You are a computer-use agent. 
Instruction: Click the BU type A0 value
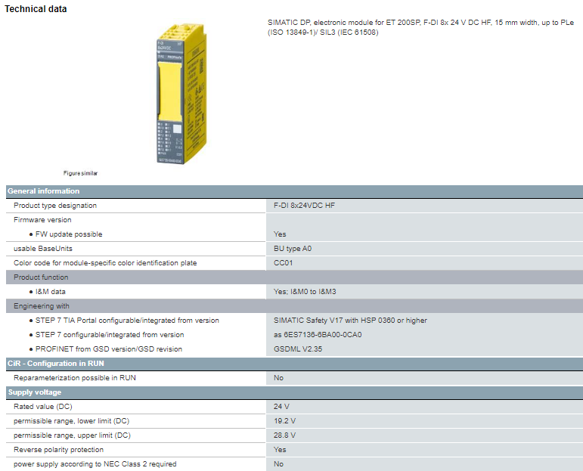[293, 249]
